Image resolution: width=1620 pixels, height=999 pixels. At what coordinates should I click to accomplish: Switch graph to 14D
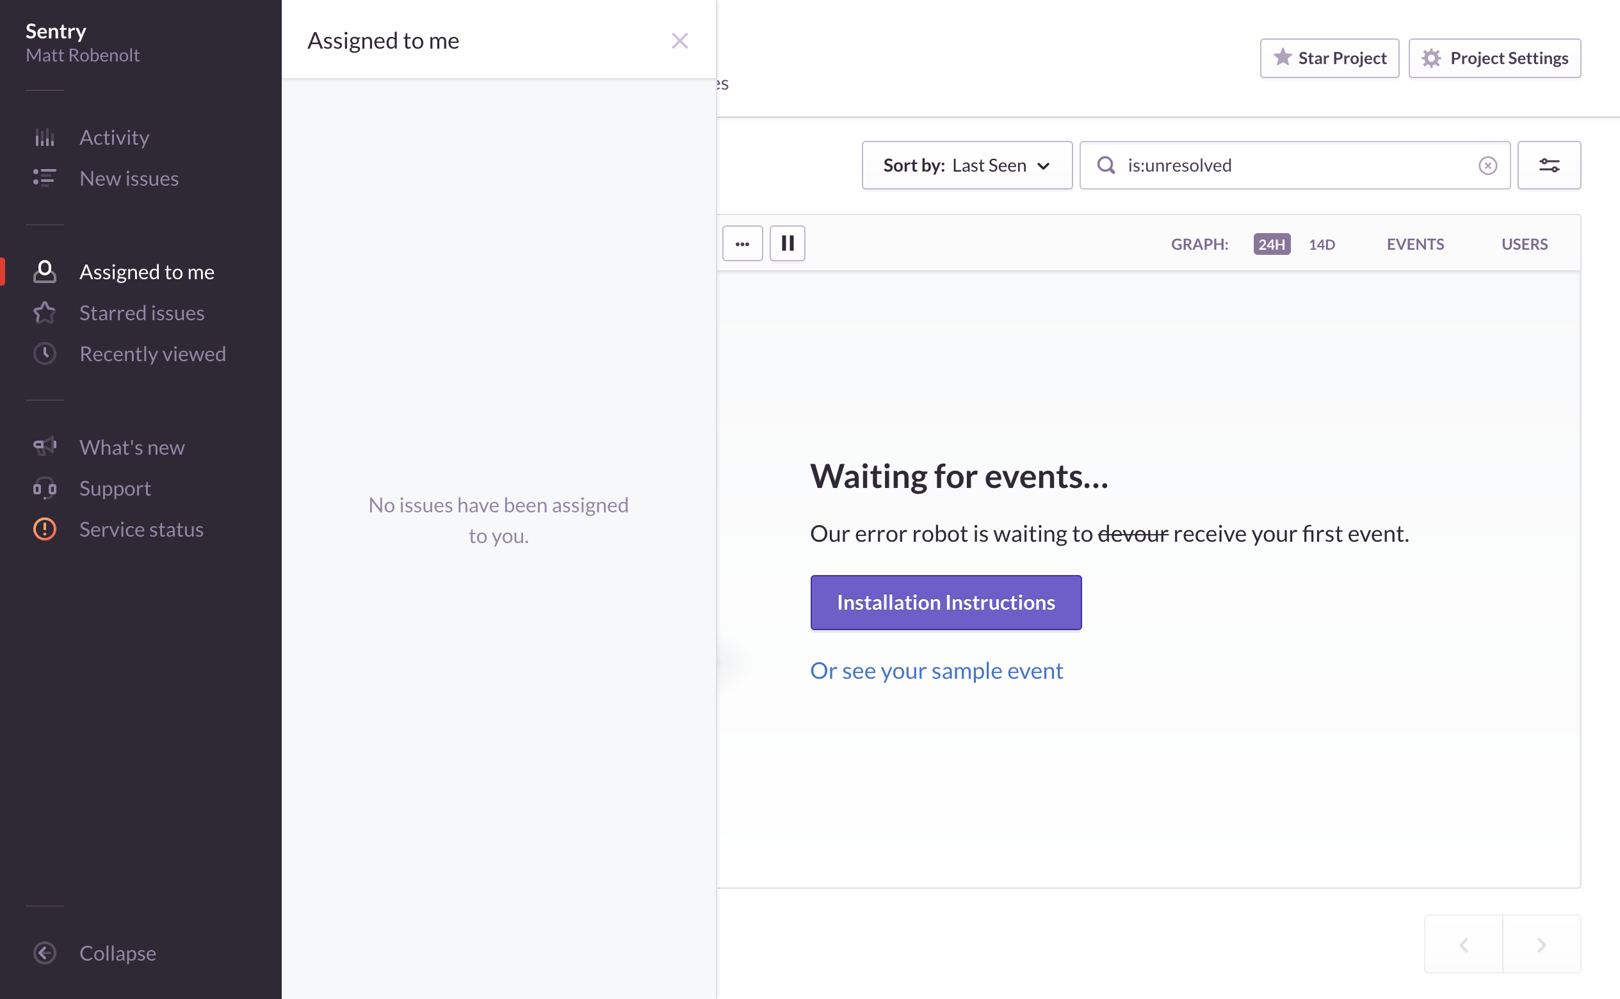1322,245
